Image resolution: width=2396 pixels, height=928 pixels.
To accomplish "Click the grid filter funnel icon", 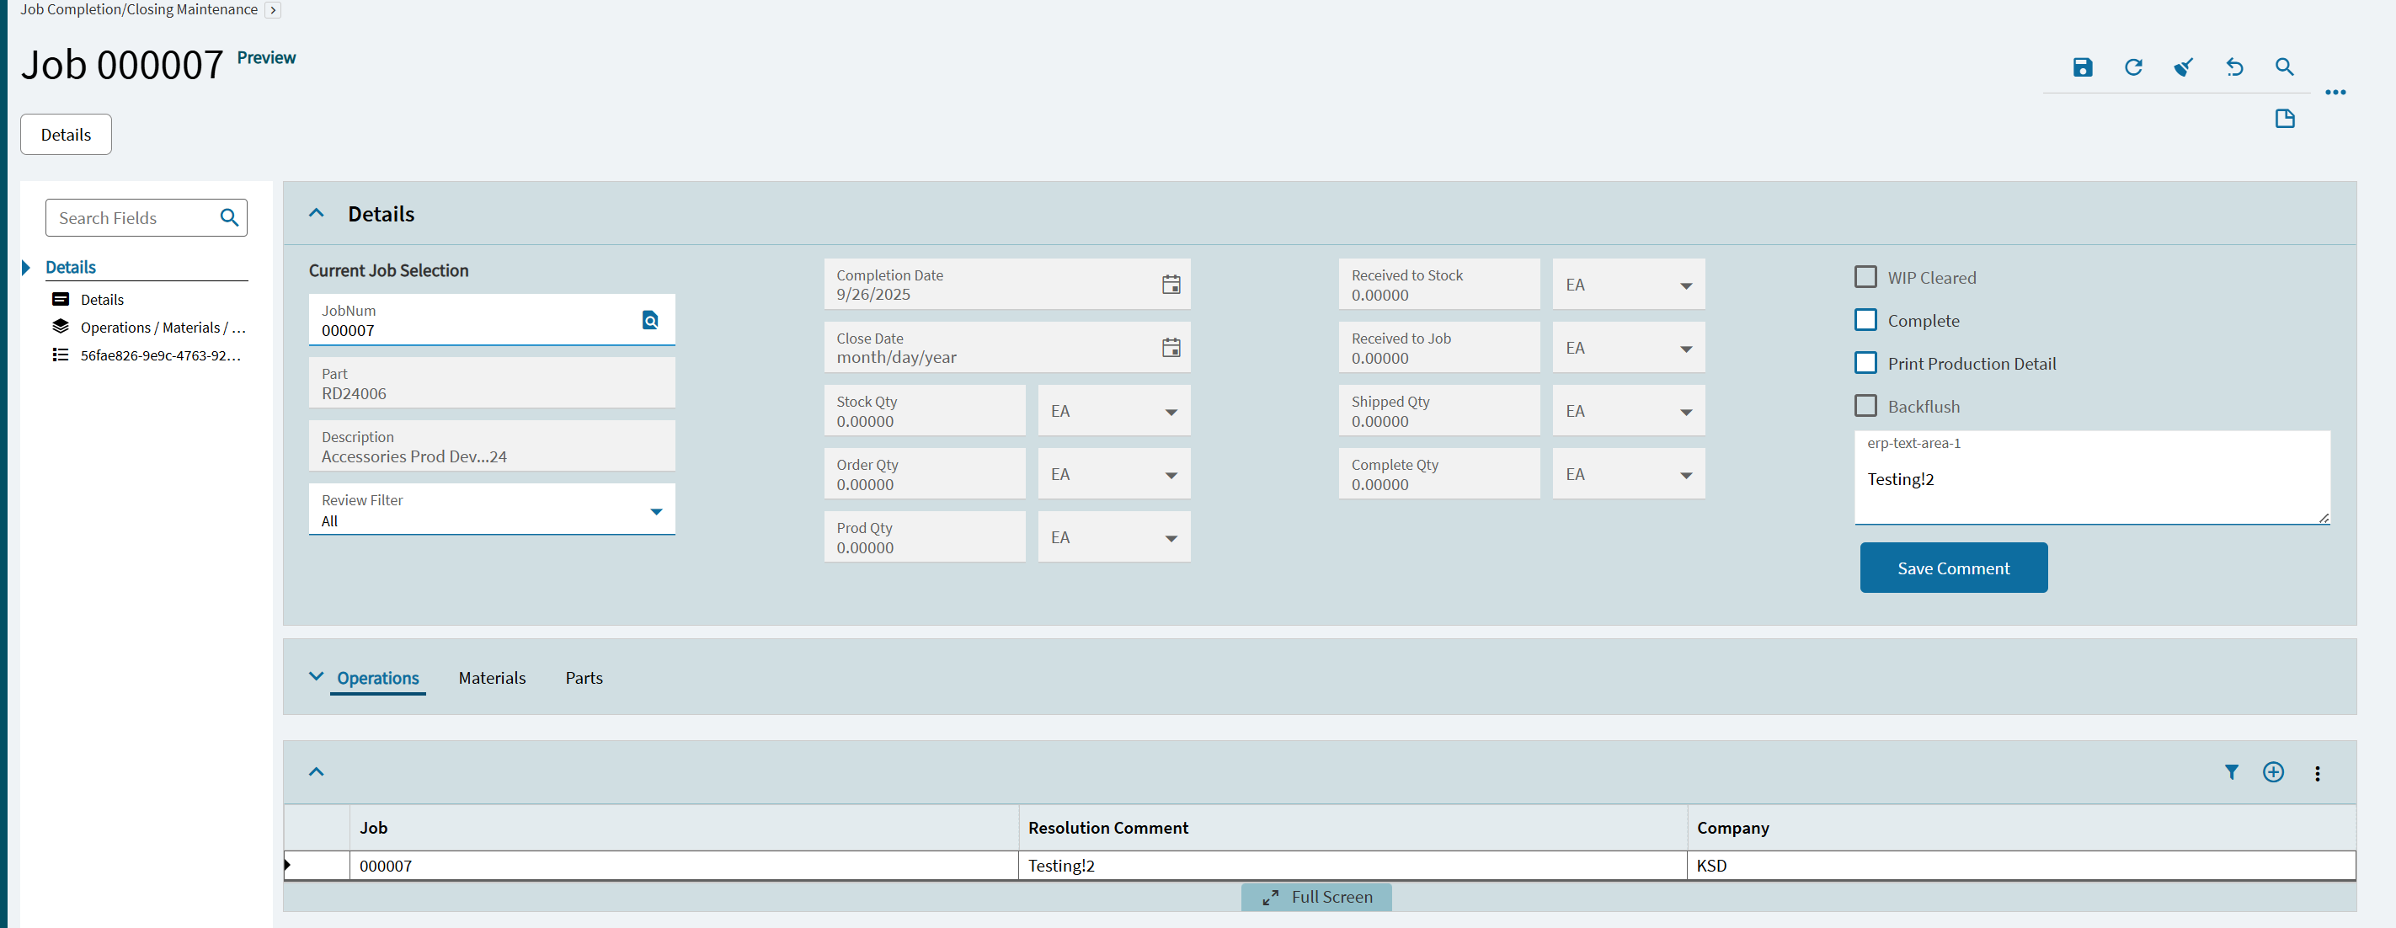I will point(2230,771).
